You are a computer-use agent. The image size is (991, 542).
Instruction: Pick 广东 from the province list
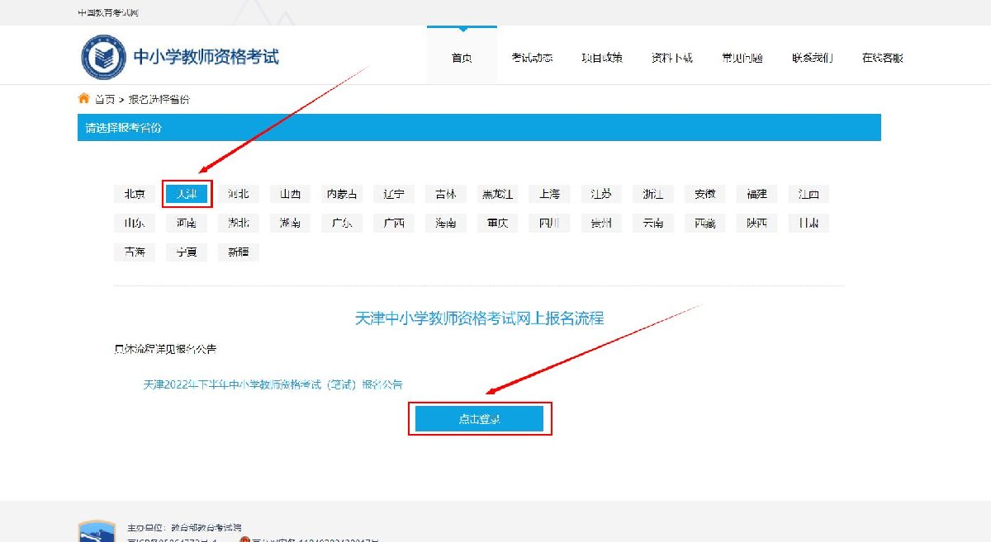point(342,223)
